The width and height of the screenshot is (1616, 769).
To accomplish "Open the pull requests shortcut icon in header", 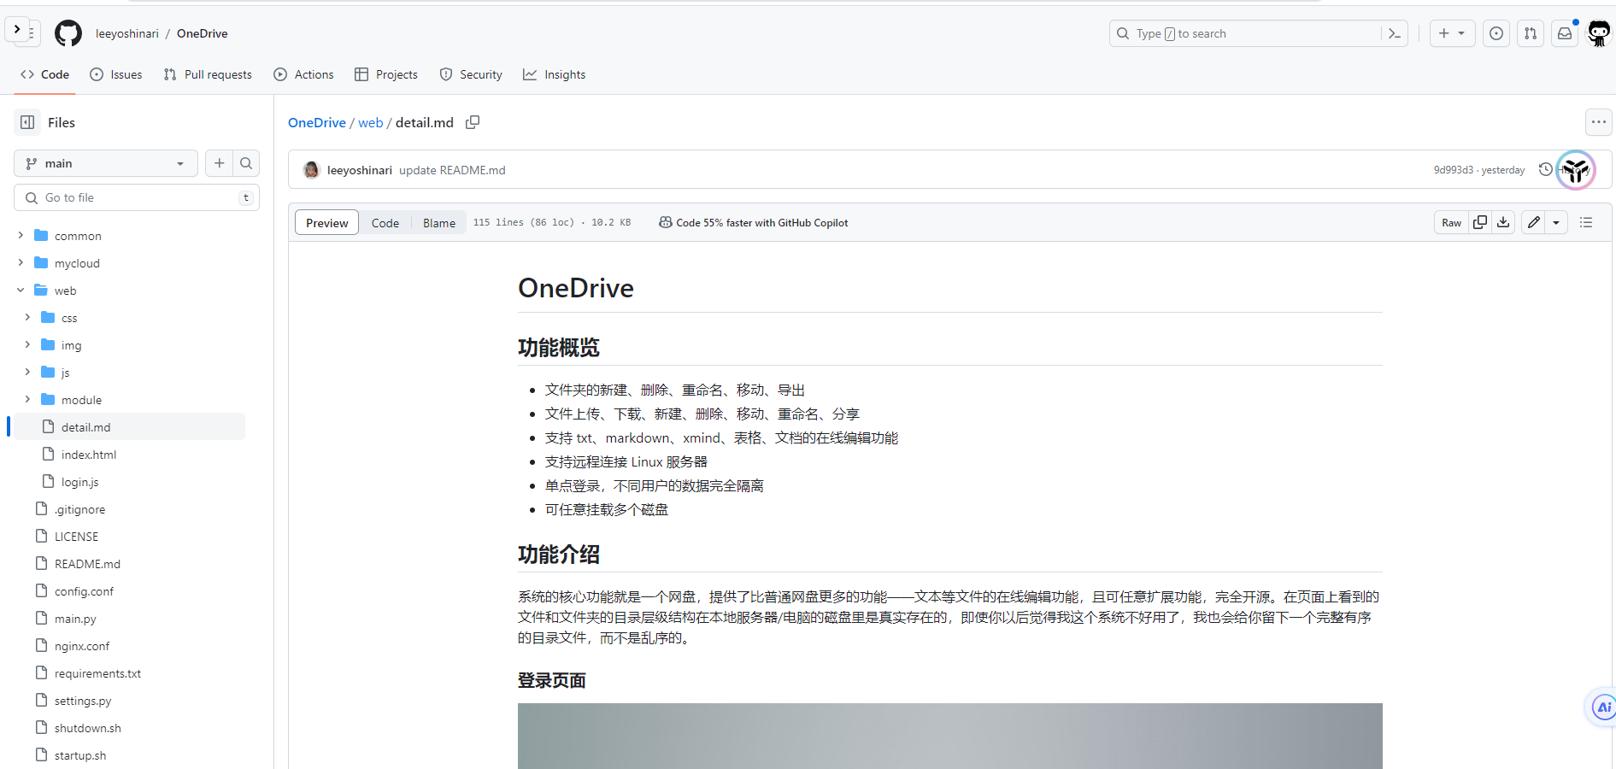I will pyautogui.click(x=1531, y=33).
